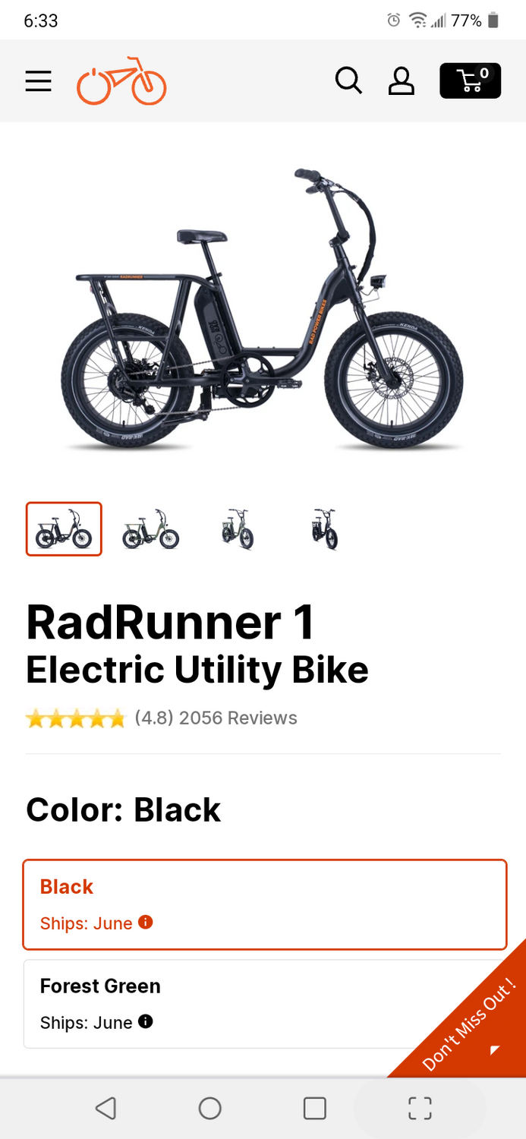Image resolution: width=526 pixels, height=1139 pixels.
Task: Tap the Android home circle button
Action: tap(210, 1109)
